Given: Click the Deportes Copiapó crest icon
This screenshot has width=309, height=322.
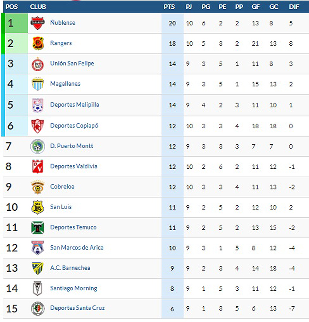Looking at the screenshot, I should (37, 126).
